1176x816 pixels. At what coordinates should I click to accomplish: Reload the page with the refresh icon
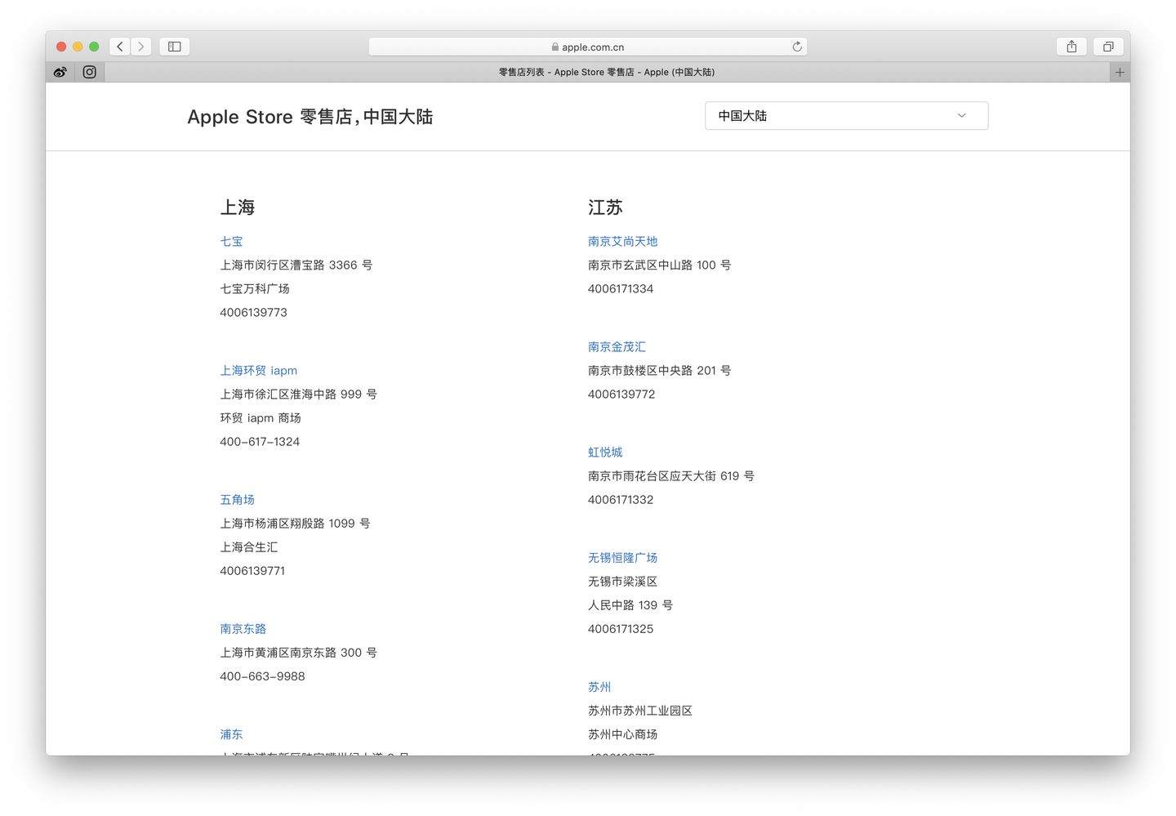pos(797,47)
